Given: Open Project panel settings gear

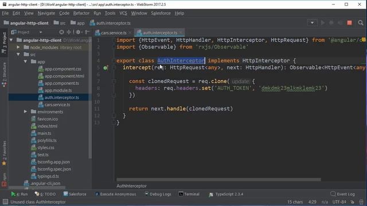Looking at the screenshot, I should click(79, 32).
